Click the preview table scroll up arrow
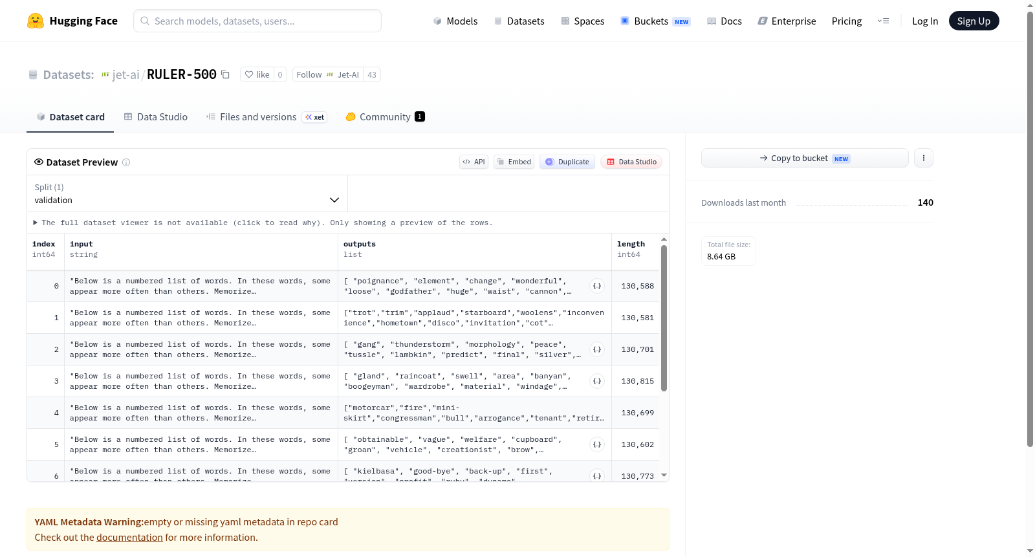 [664, 239]
